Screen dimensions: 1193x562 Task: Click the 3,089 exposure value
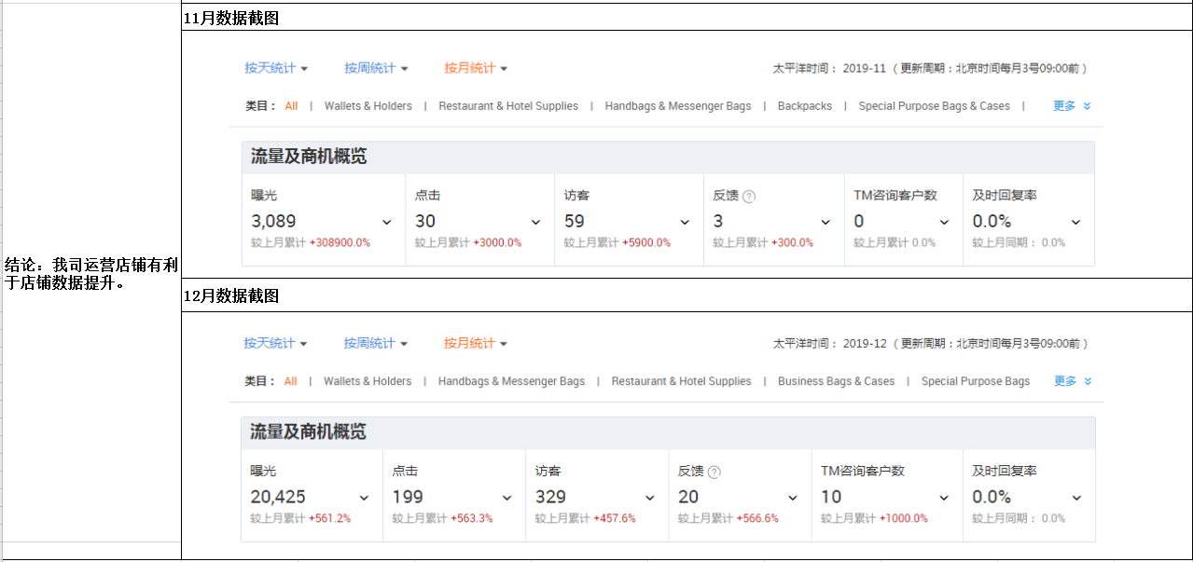(273, 221)
